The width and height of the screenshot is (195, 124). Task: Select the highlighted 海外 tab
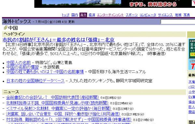pos(83,15)
